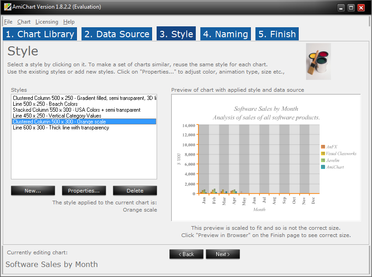Click the AmiChart legend label in preview

pos(335,167)
